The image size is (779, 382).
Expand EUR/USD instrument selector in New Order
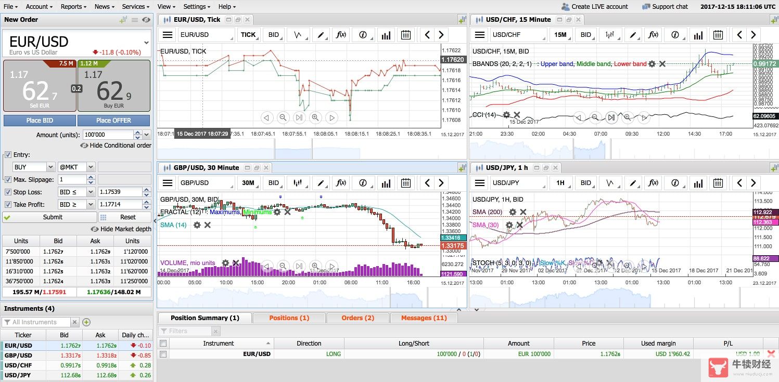146,43
